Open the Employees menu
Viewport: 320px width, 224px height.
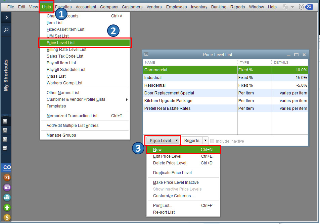coord(177,7)
